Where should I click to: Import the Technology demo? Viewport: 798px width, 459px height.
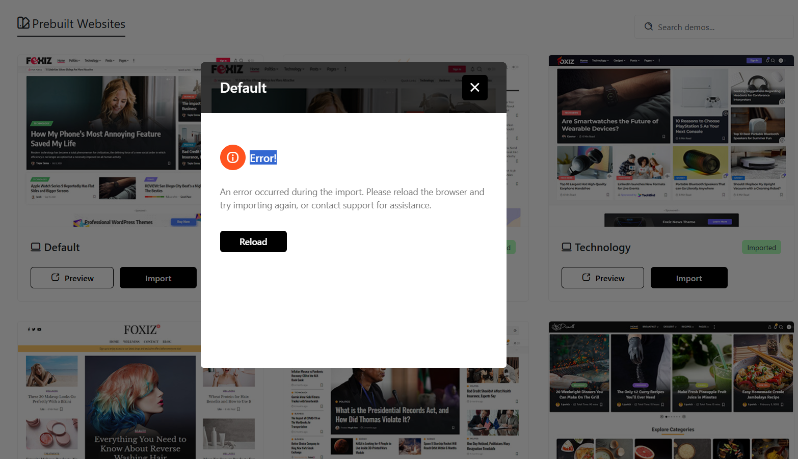pyautogui.click(x=688, y=278)
